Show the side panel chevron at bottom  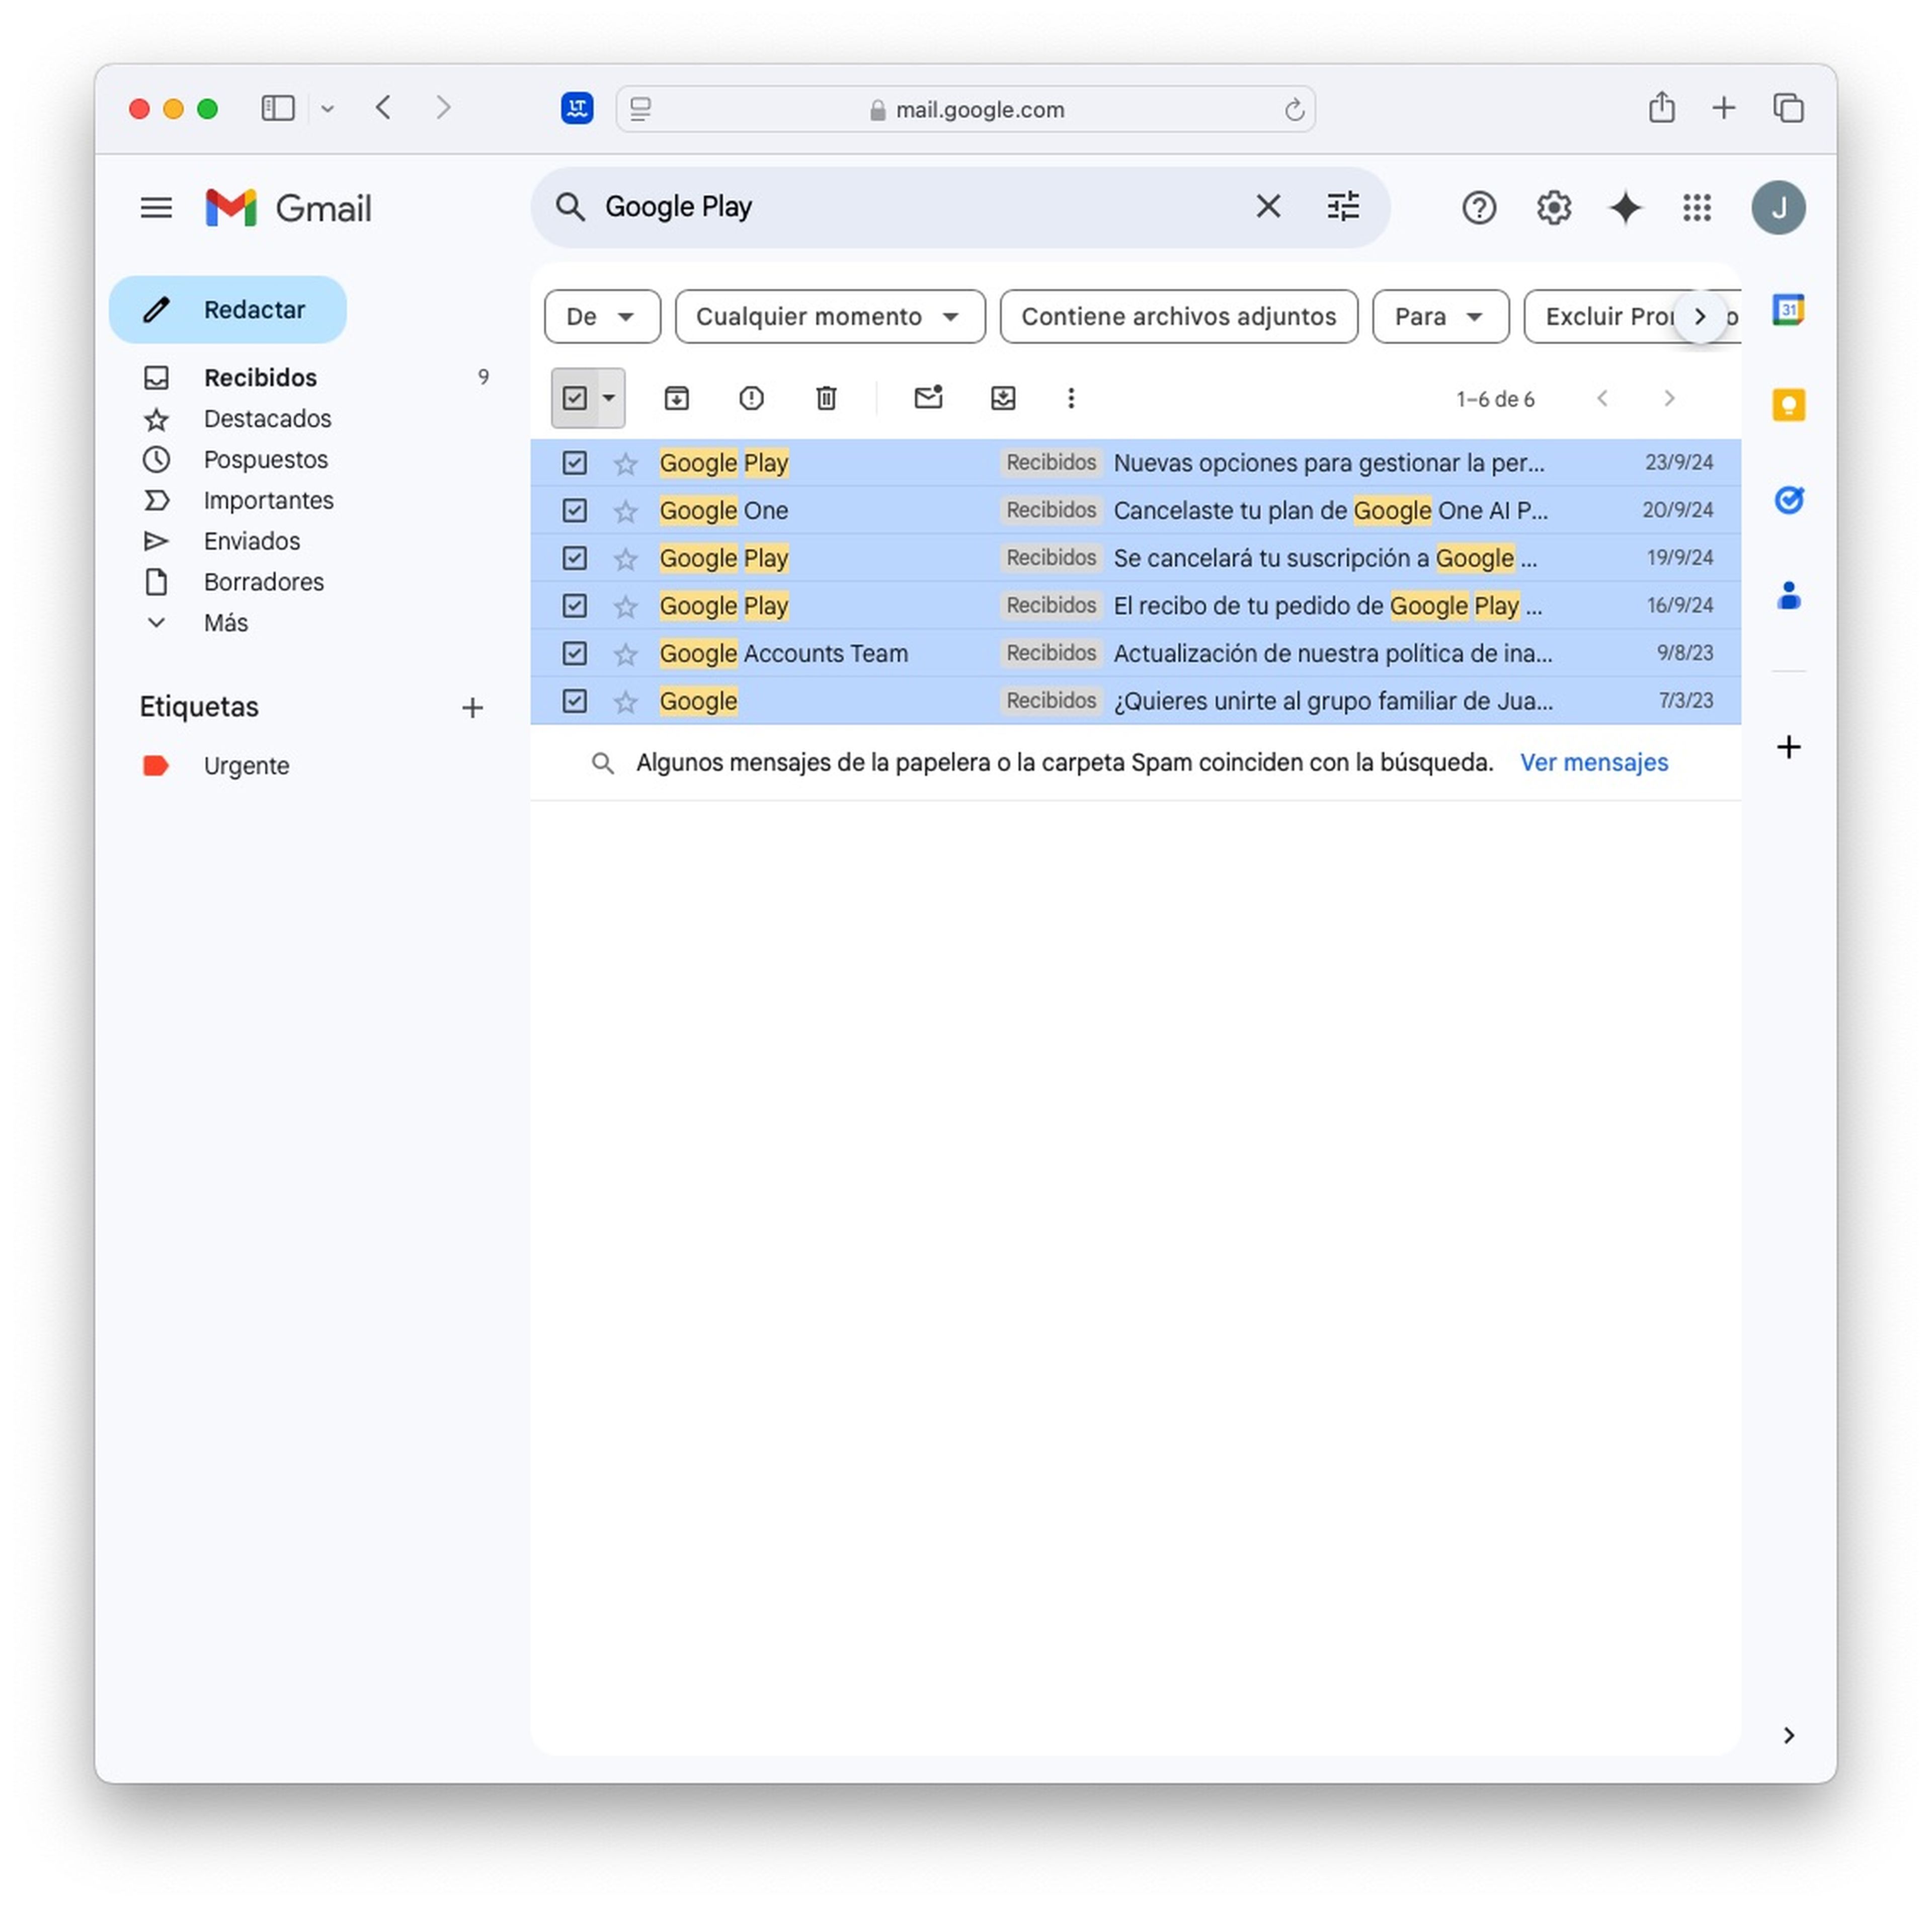pos(1788,1736)
